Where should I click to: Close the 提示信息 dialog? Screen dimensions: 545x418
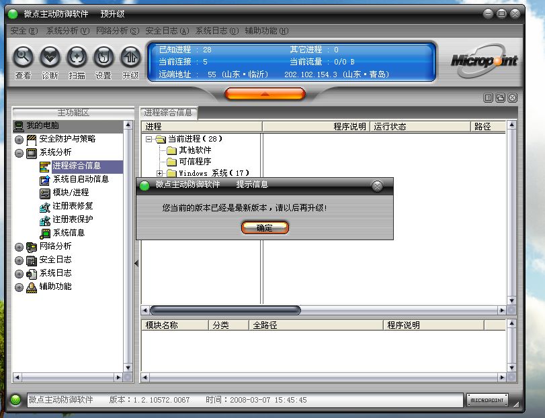pos(377,186)
